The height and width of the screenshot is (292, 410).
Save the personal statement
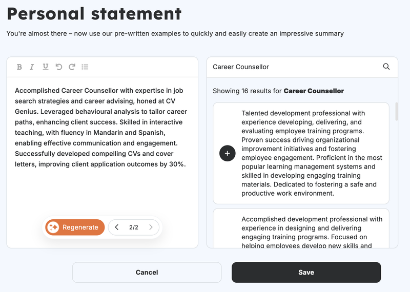click(x=306, y=273)
